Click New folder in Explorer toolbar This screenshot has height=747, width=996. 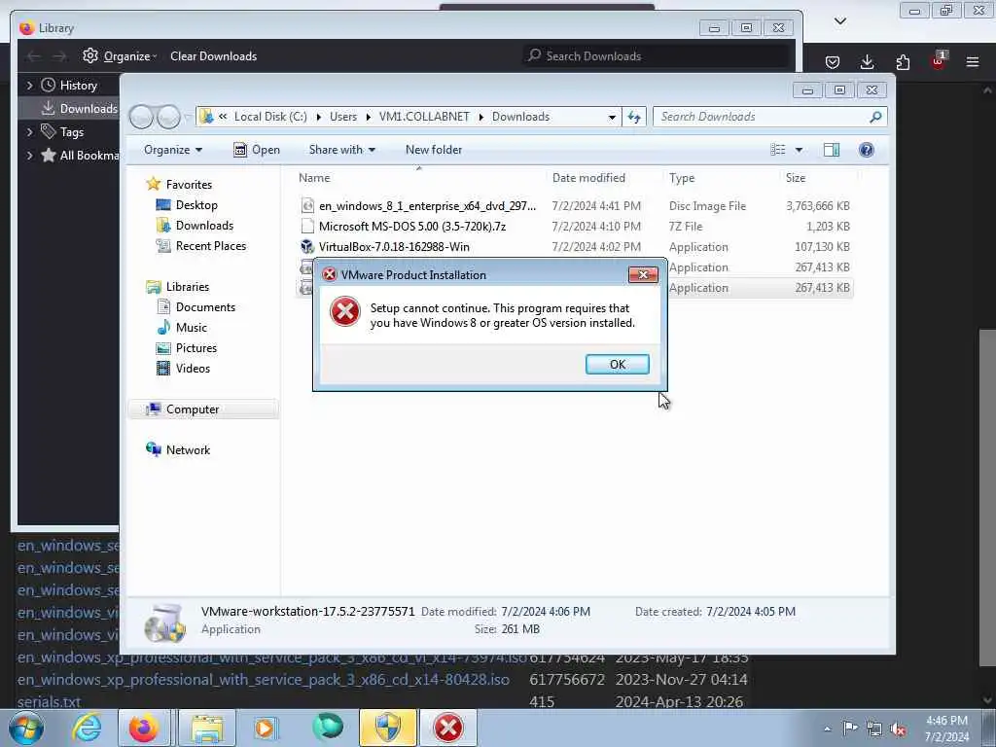click(434, 150)
